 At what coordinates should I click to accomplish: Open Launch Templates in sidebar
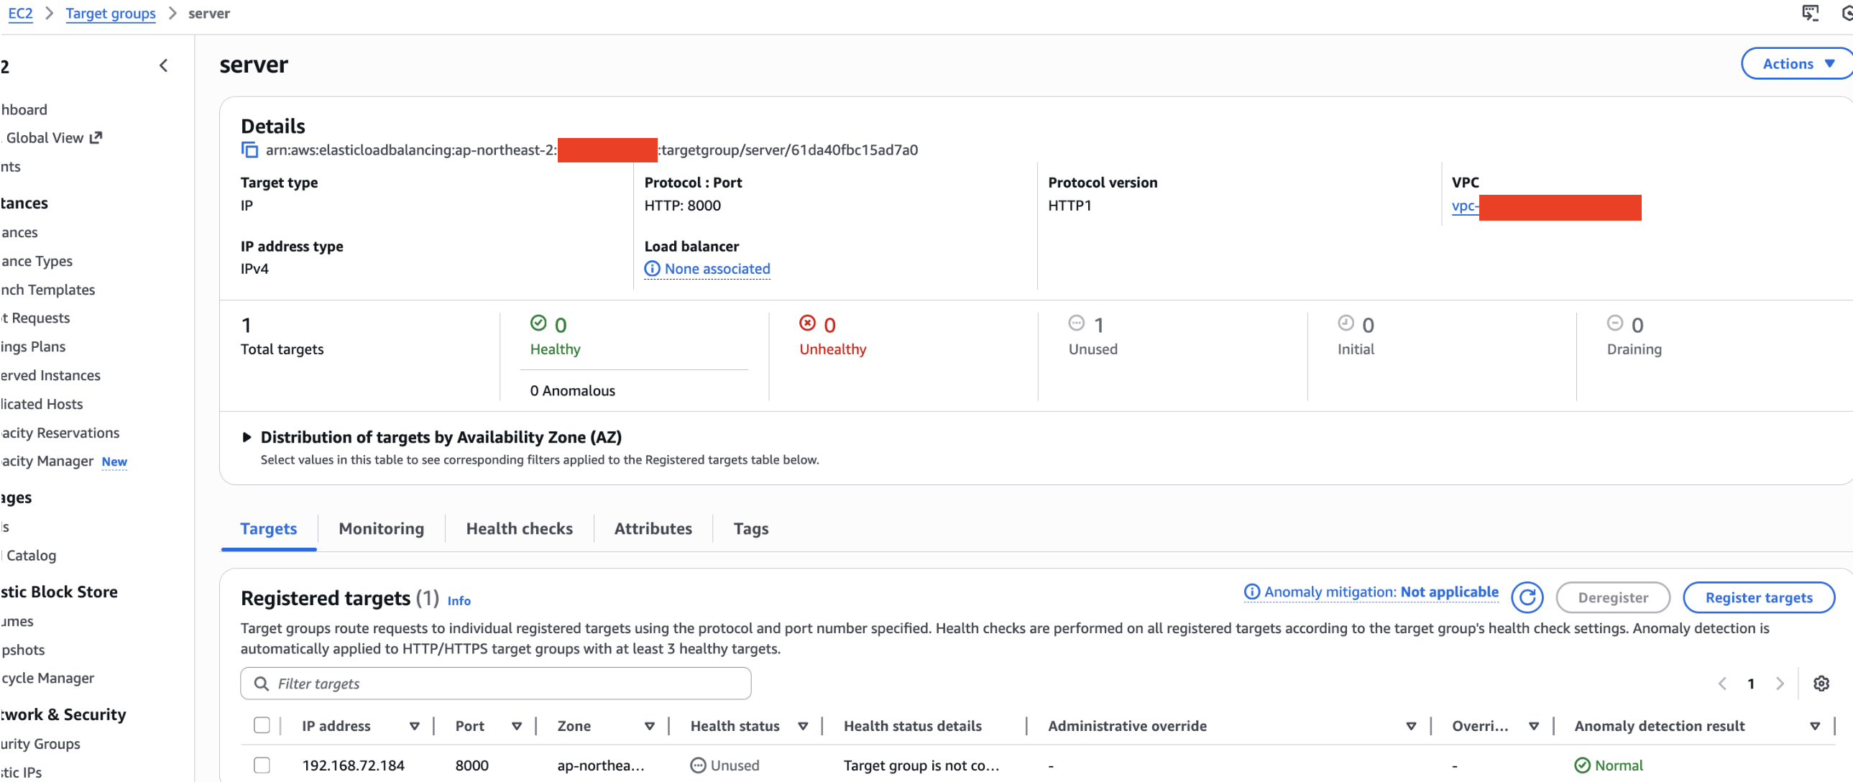47,289
